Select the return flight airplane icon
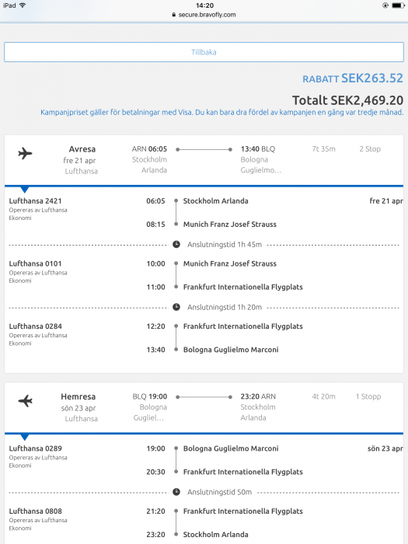The image size is (408, 544). click(x=25, y=401)
